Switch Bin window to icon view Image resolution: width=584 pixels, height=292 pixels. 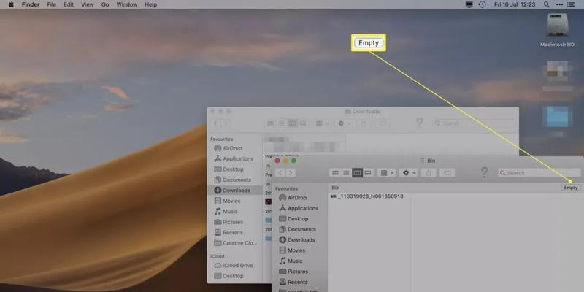pos(335,173)
